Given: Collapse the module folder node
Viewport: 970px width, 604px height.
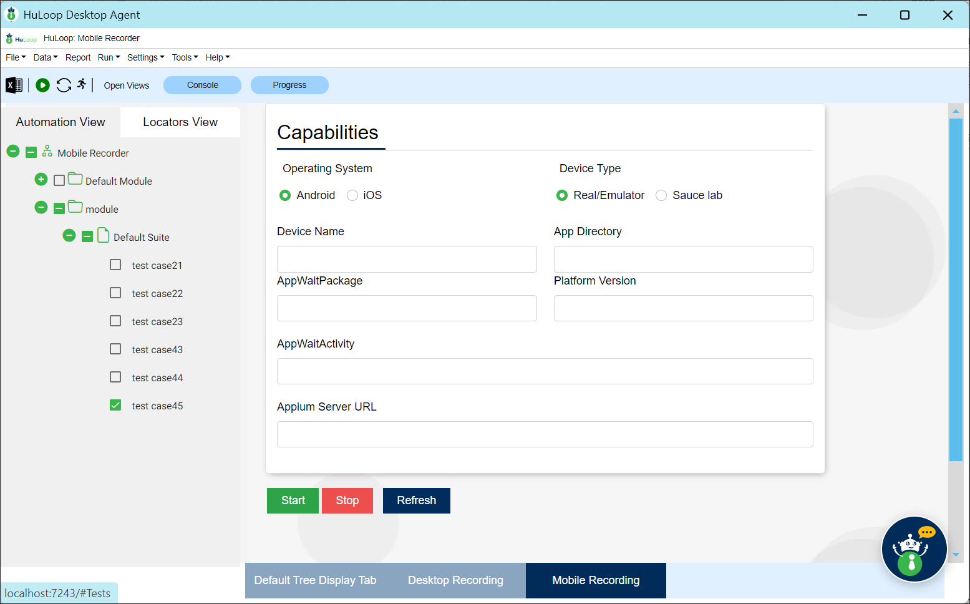Looking at the screenshot, I should [x=41, y=208].
